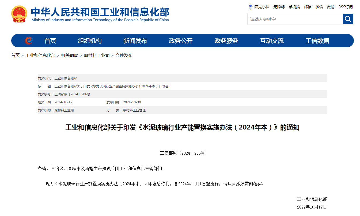Click 首页 in the breadcrumb

click(15, 55)
